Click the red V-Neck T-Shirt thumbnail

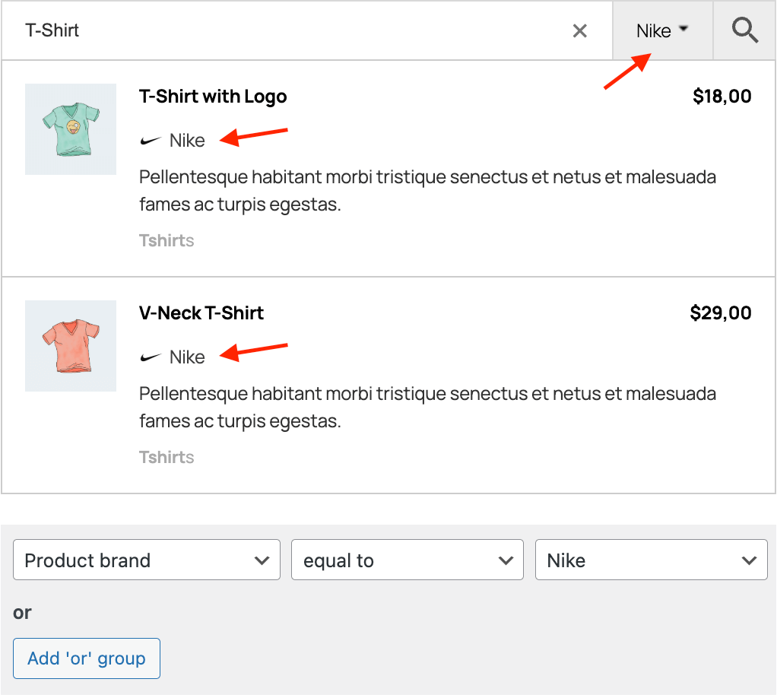click(x=70, y=346)
